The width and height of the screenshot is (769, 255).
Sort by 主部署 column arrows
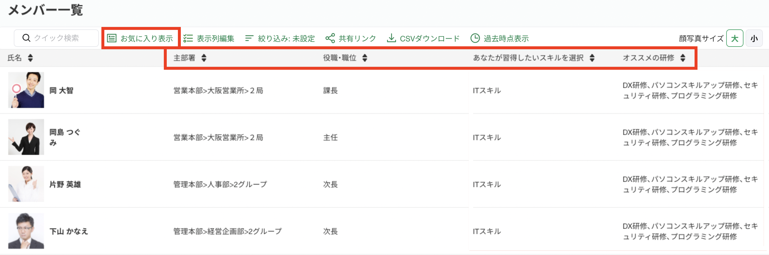pyautogui.click(x=204, y=58)
